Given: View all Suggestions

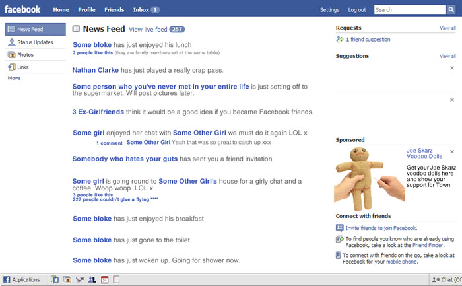Looking at the screenshot, I should tap(447, 56).
